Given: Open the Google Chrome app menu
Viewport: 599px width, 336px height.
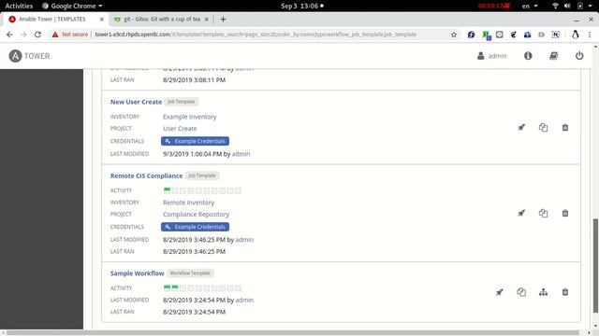Looking at the screenshot, I should click(x=72, y=6).
